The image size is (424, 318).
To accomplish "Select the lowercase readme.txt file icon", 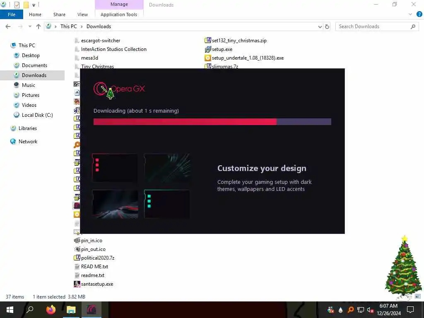I will pyautogui.click(x=77, y=275).
